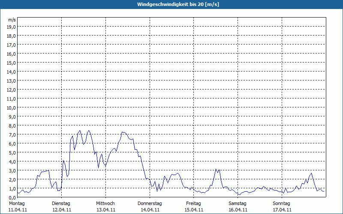Click the 0,0 y-axis label
The image size is (343, 214).
click(12, 197)
